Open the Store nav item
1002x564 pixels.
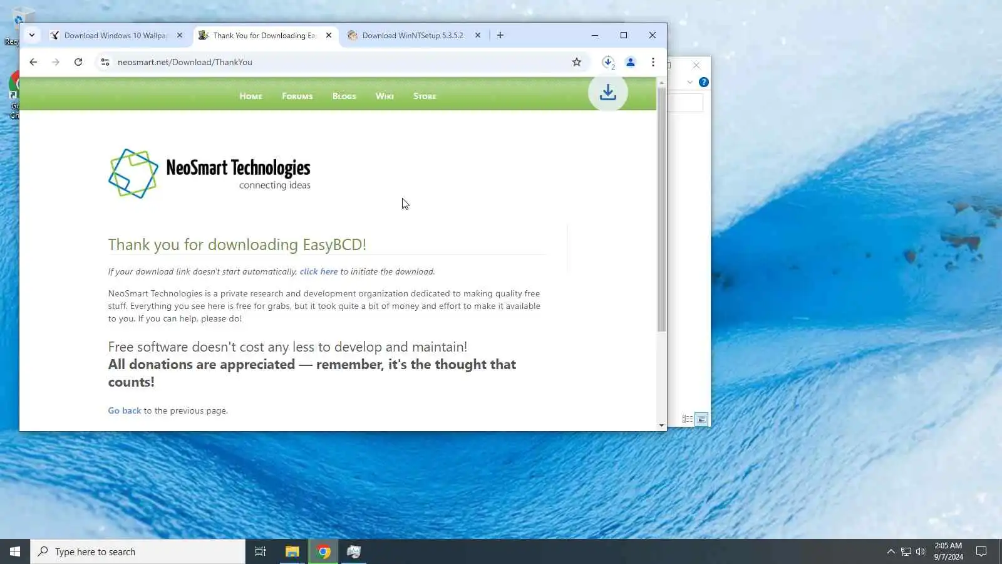[x=425, y=96]
